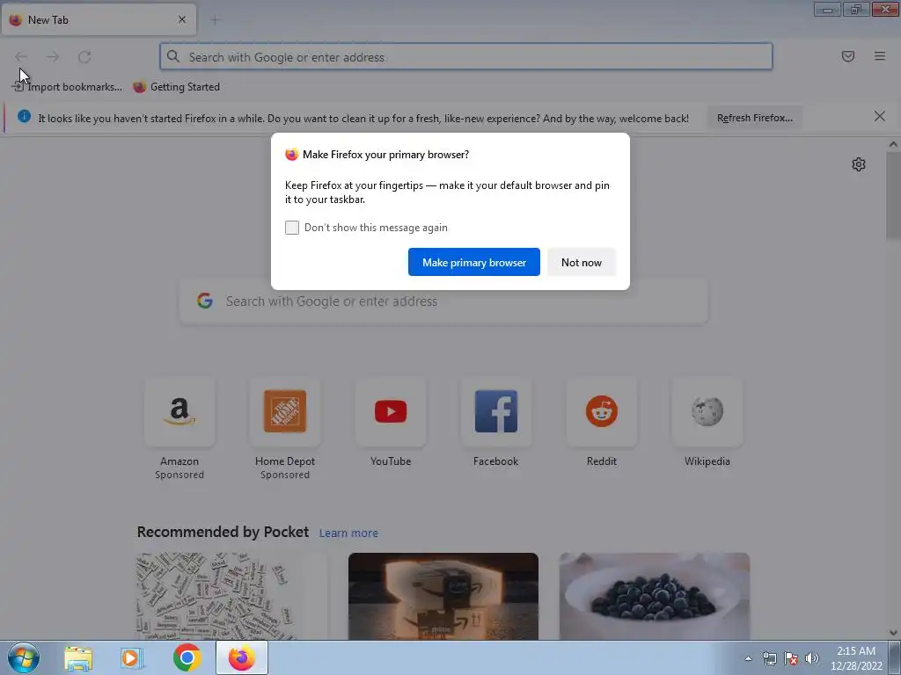This screenshot has width=901, height=675.
Task: Focus the address bar search field
Action: [466, 56]
